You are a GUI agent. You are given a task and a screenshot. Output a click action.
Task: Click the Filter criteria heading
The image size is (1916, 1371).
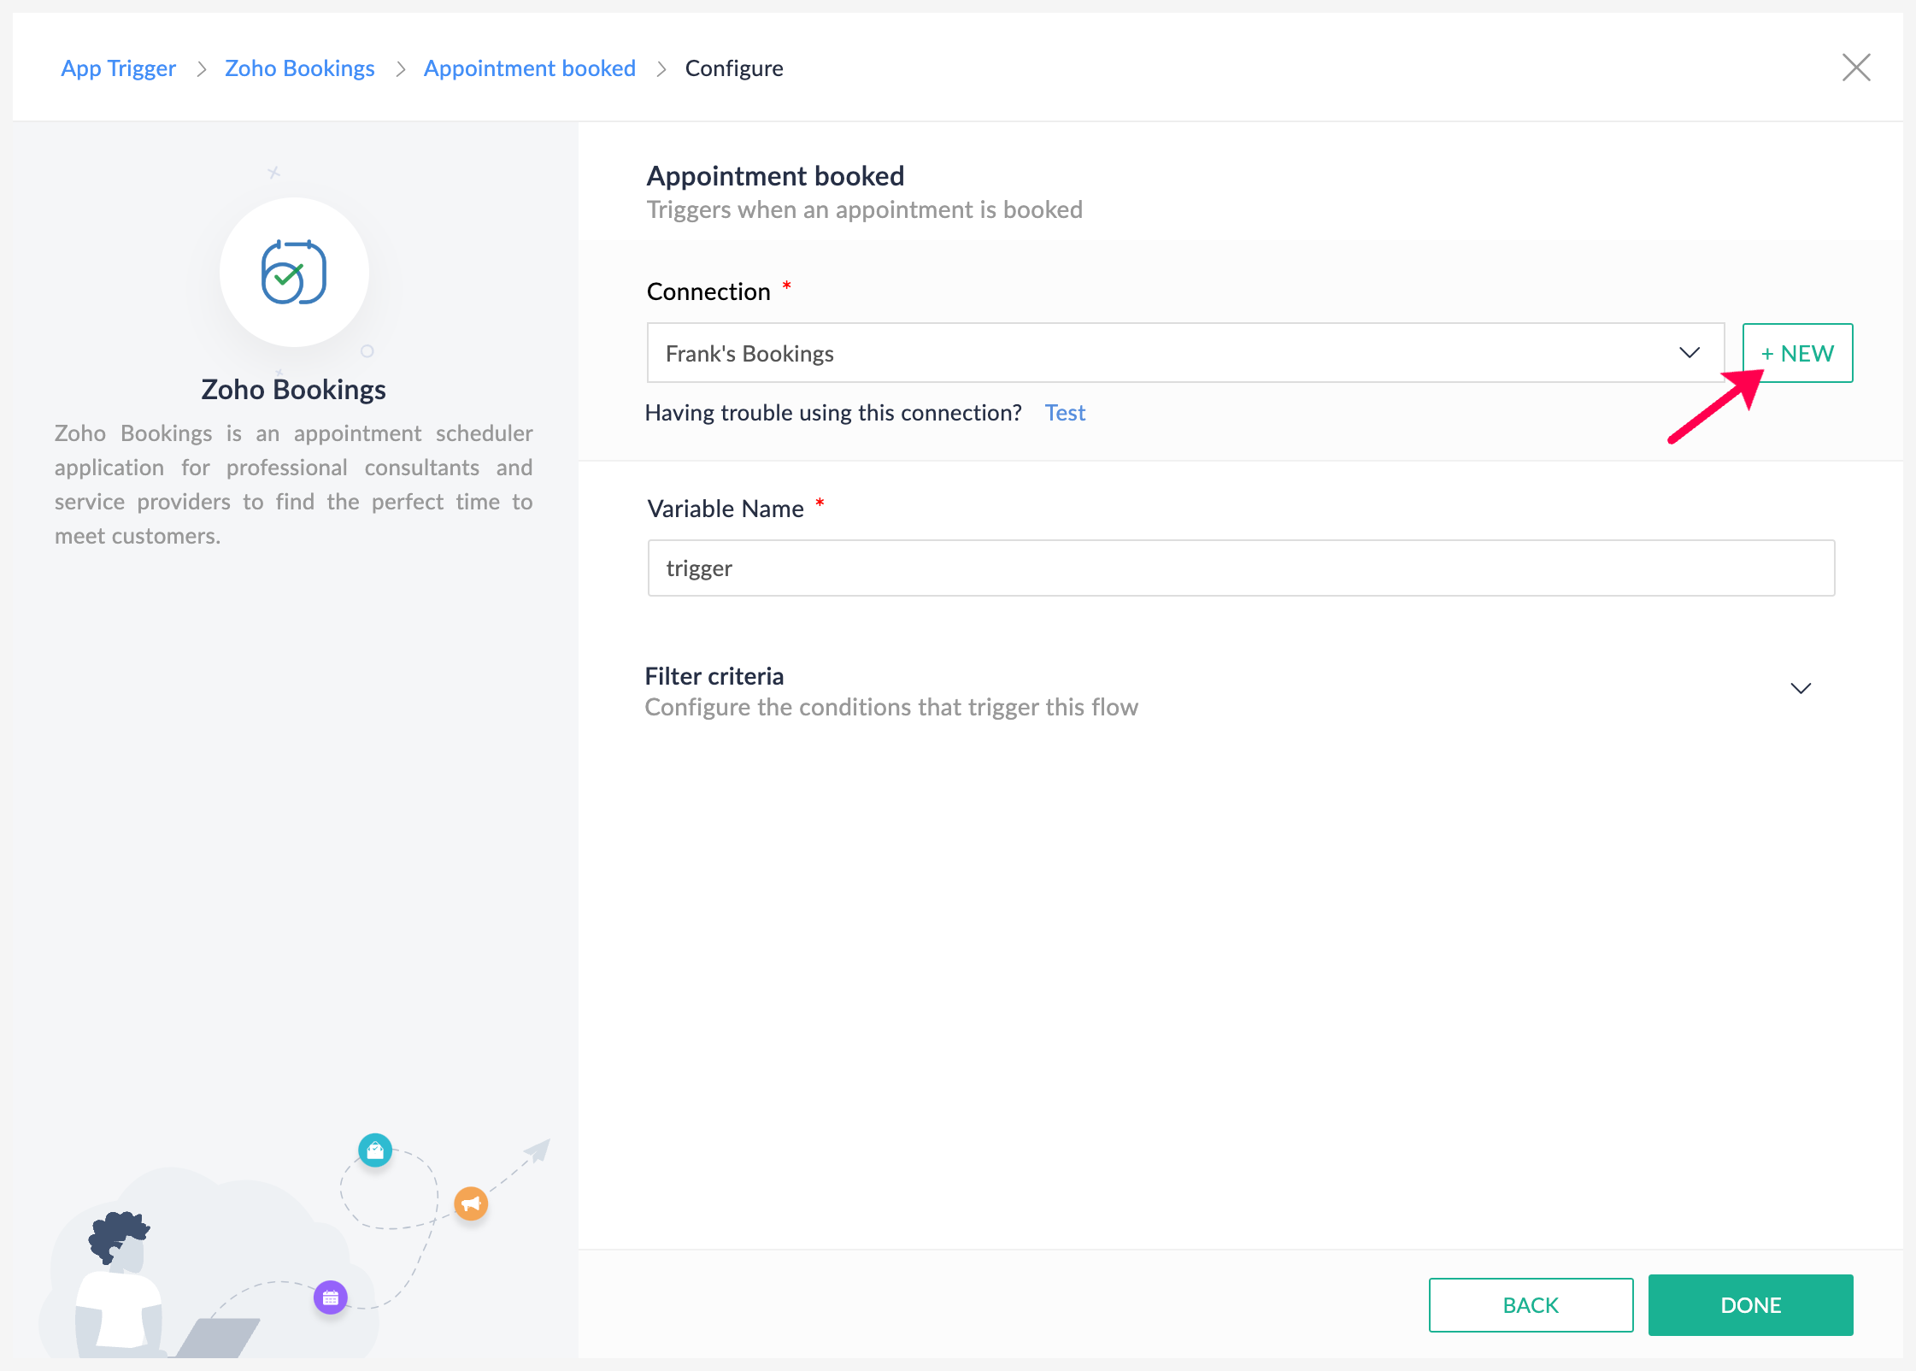point(714,676)
